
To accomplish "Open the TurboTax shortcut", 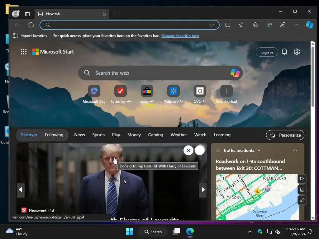I will [121, 94].
